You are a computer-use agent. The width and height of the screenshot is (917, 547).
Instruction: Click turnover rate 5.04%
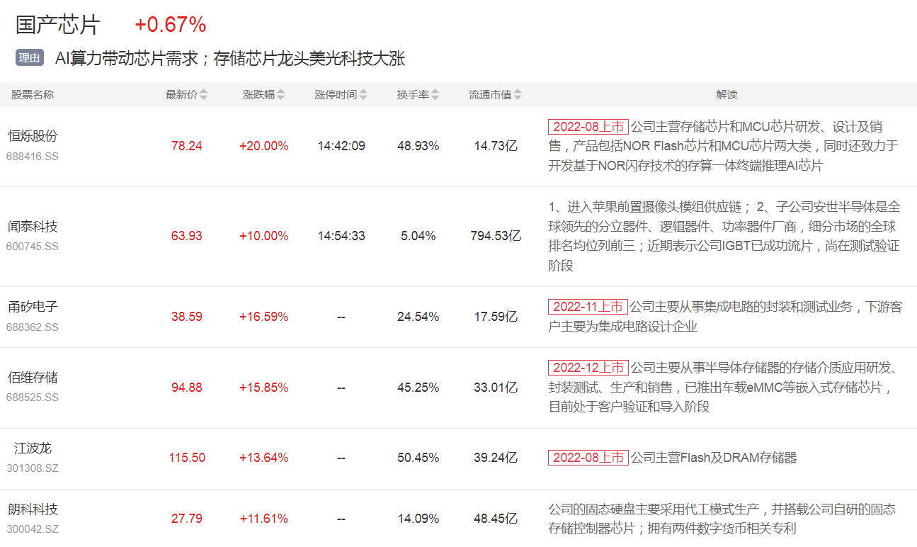[x=418, y=236]
